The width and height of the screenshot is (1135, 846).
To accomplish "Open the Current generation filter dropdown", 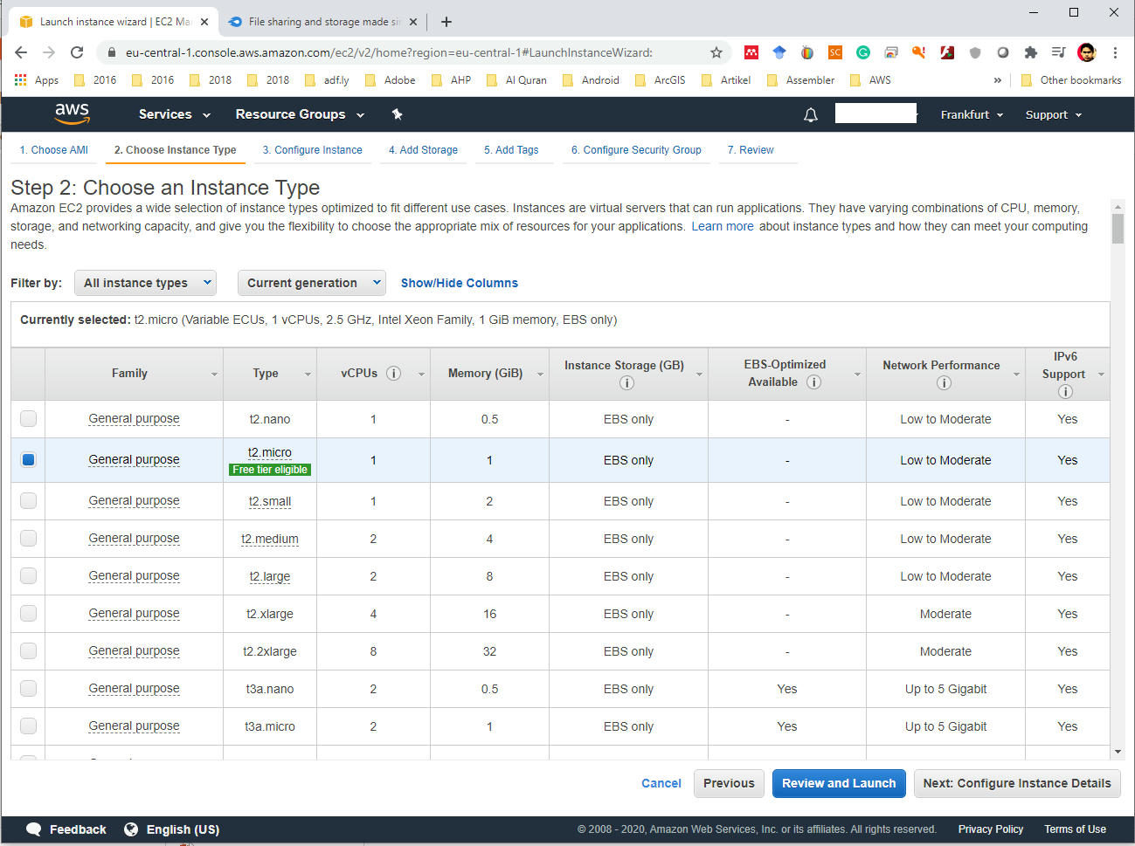I will (312, 283).
